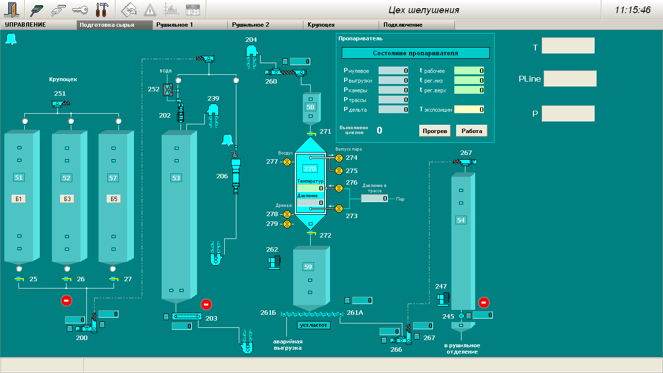The height and width of the screenshot is (373, 663).
Task: Switch to the Рушильное 1 tab
Action: [x=190, y=25]
